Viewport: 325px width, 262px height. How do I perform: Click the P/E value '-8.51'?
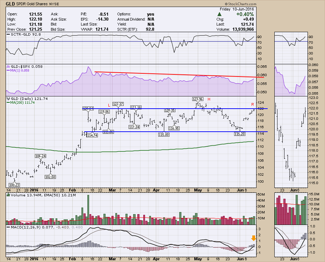click(x=103, y=14)
